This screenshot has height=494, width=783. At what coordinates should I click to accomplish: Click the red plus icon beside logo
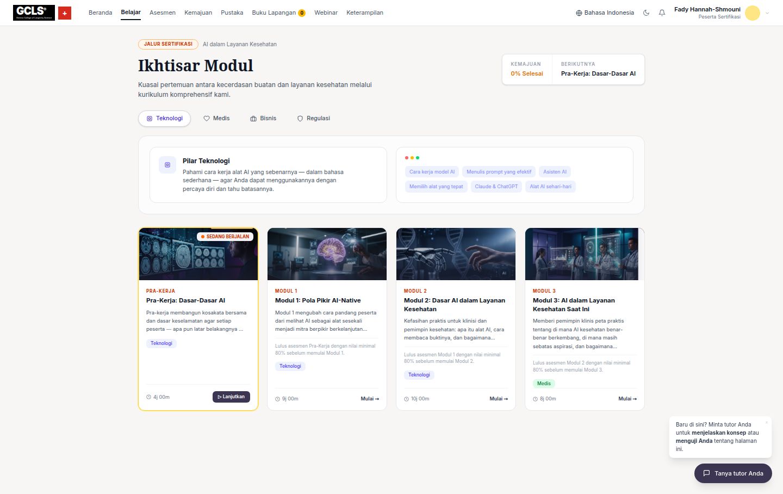coord(65,13)
